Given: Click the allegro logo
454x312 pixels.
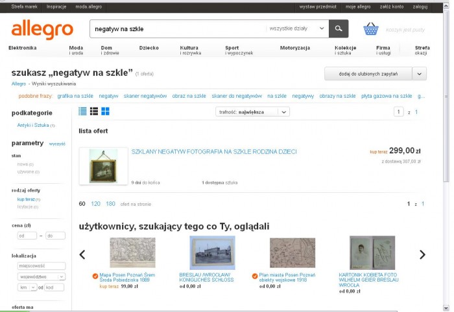Looking at the screenshot, I should tap(42, 29).
